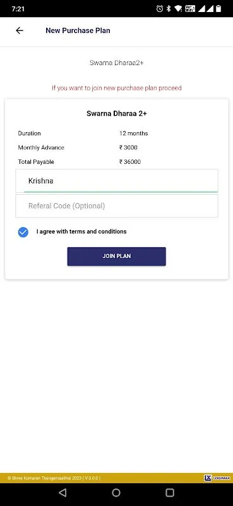Image resolution: width=233 pixels, height=506 pixels.
Task: Tap the New Purchase Plan title
Action: click(78, 30)
